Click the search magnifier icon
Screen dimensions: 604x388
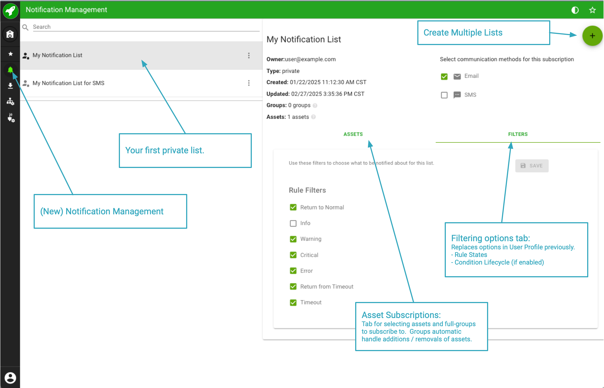tap(25, 27)
